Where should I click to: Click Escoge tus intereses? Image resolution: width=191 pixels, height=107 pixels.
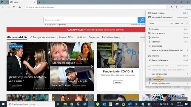pyautogui.click(x=43, y=37)
